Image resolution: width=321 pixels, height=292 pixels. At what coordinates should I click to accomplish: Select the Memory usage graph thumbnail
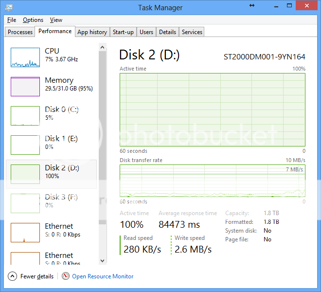pyautogui.click(x=25, y=87)
